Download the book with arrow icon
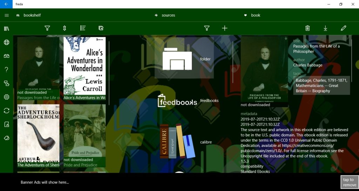The height and width of the screenshot is (191, 359). tap(325, 28)
